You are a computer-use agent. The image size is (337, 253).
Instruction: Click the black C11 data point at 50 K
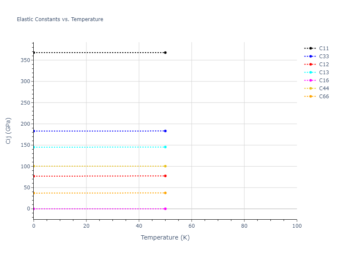[x=165, y=53]
